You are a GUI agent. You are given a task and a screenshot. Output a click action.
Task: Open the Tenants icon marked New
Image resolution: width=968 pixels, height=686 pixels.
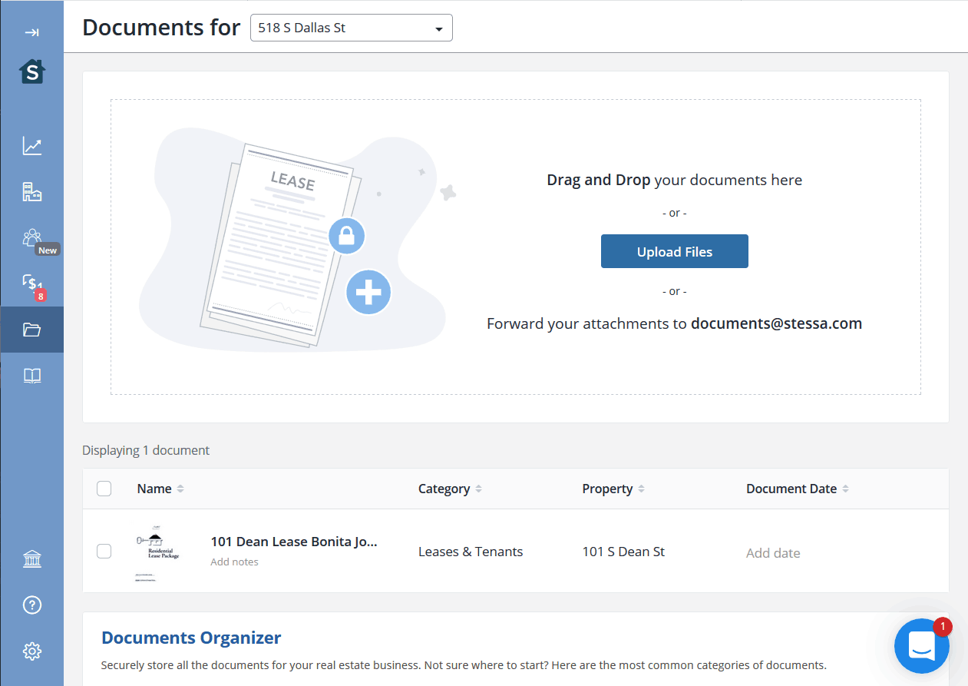click(x=32, y=237)
